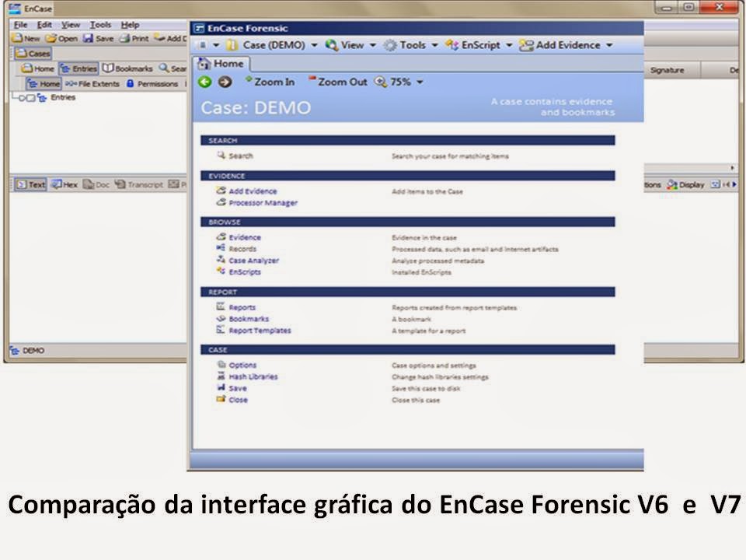Open the Help menu in EnCase V6
The width and height of the screenshot is (746, 560).
coord(130,25)
